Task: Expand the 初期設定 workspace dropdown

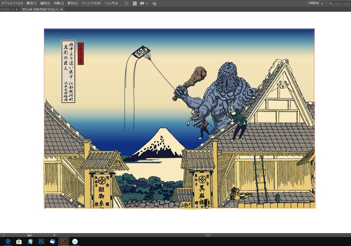Action: [x=315, y=4]
